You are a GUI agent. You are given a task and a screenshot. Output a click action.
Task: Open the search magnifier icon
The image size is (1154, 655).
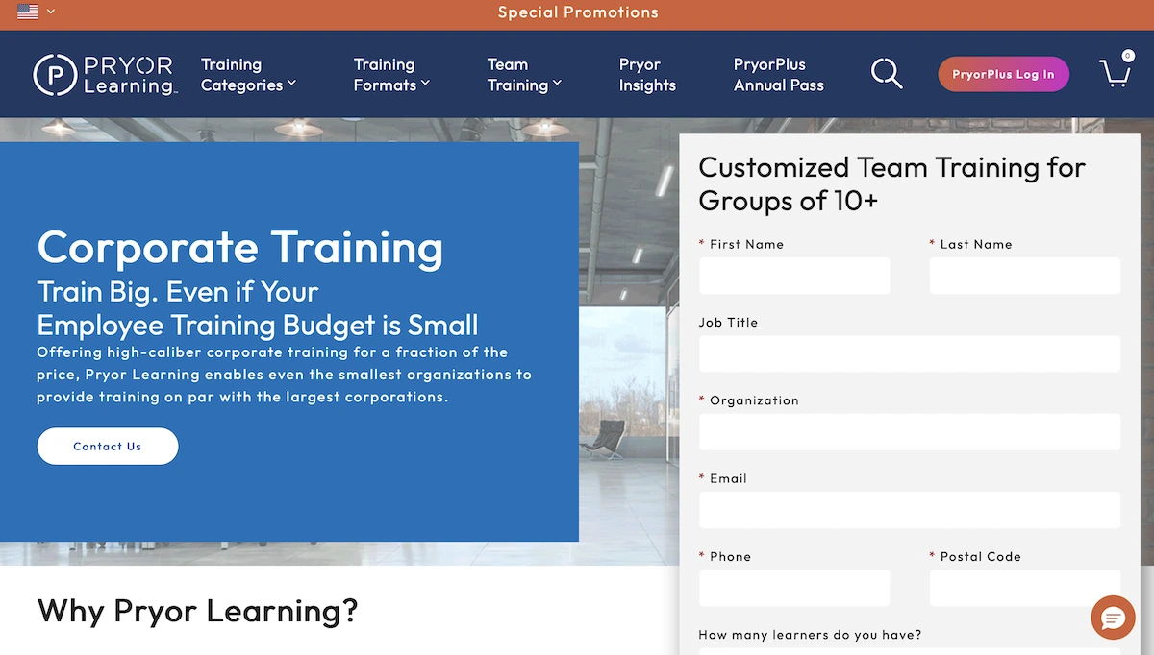click(886, 74)
